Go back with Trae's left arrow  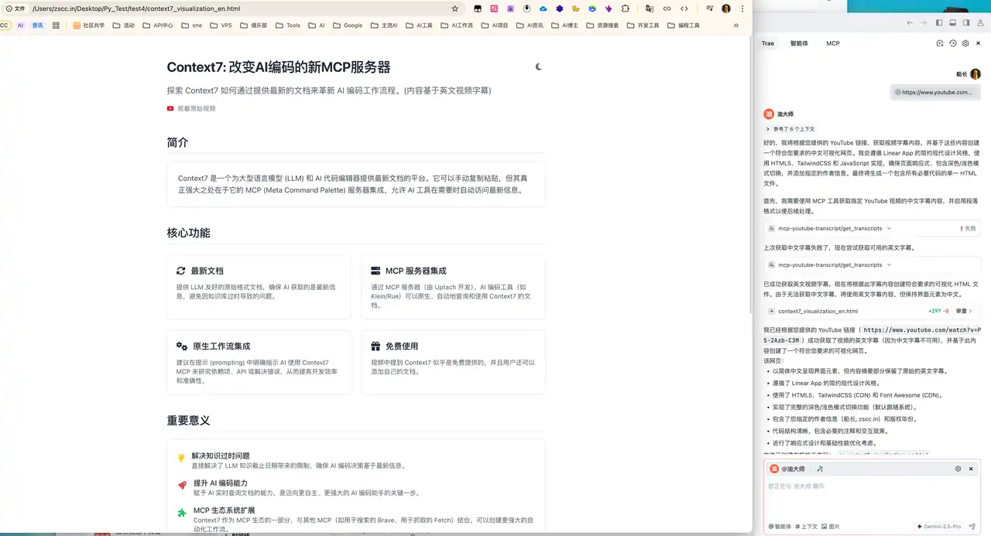[910, 23]
